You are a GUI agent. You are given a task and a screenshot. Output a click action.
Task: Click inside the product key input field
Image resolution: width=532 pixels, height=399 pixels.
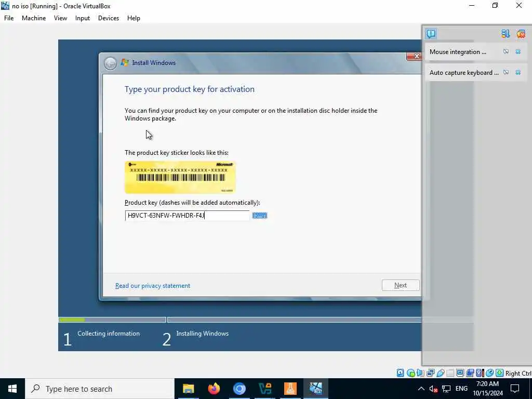tap(187, 216)
